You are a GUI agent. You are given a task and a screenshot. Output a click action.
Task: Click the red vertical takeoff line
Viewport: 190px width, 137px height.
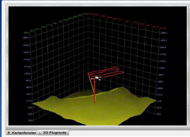[x=95, y=96]
